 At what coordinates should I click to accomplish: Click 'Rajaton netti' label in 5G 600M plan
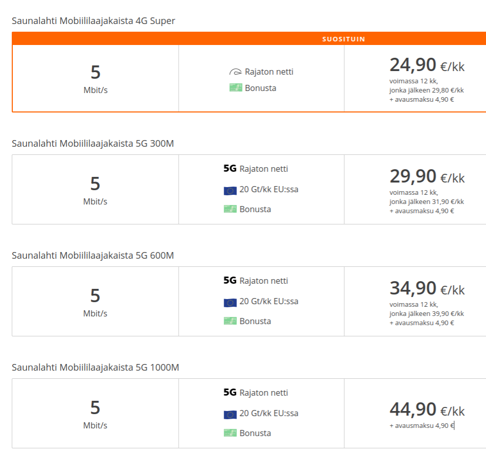point(264,281)
